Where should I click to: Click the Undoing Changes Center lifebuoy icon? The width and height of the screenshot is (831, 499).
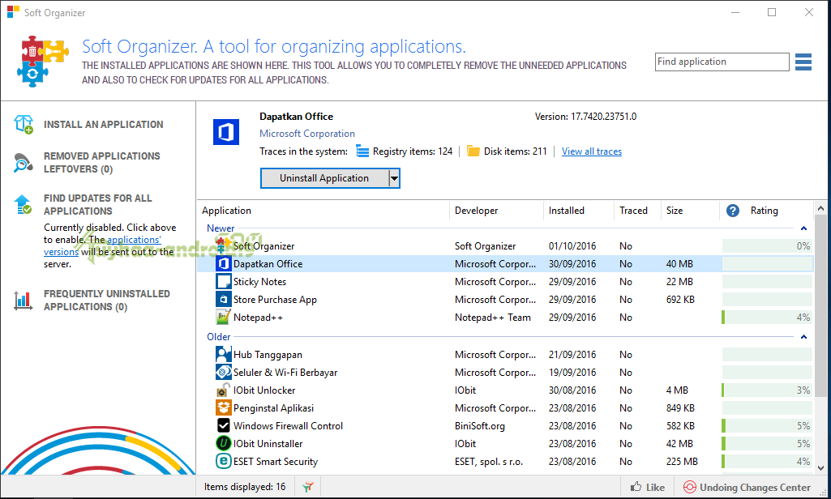tap(689, 487)
